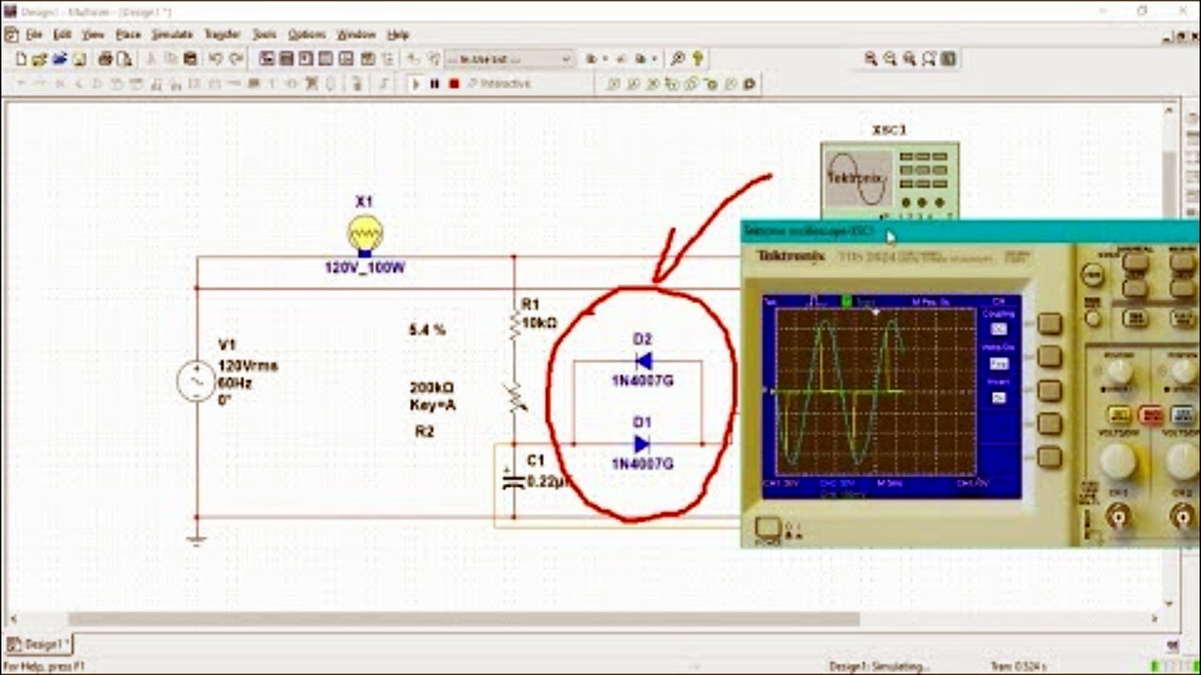Viewport: 1201px width, 675px height.
Task: Paste from clipboard via toolbar icon
Action: pyautogui.click(x=190, y=59)
